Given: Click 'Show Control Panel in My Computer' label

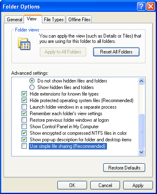Looking at the screenshot, I should click(64, 127).
